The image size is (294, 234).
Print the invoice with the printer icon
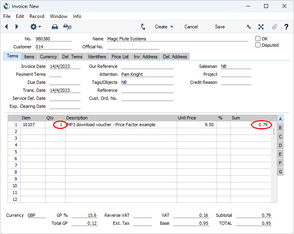coord(55,27)
